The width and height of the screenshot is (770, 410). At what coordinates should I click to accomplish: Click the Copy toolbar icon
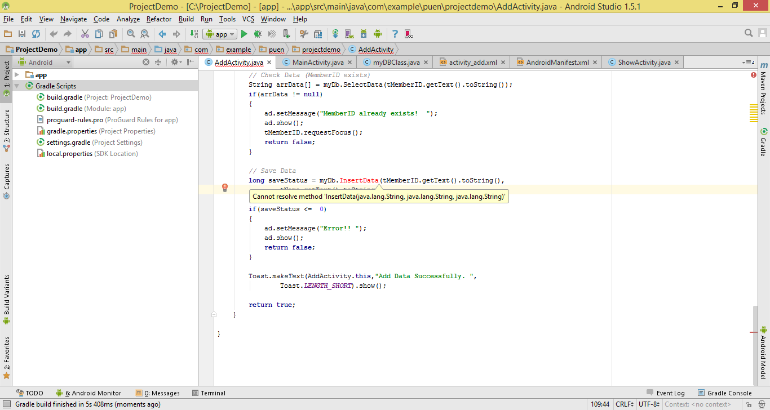(x=99, y=34)
